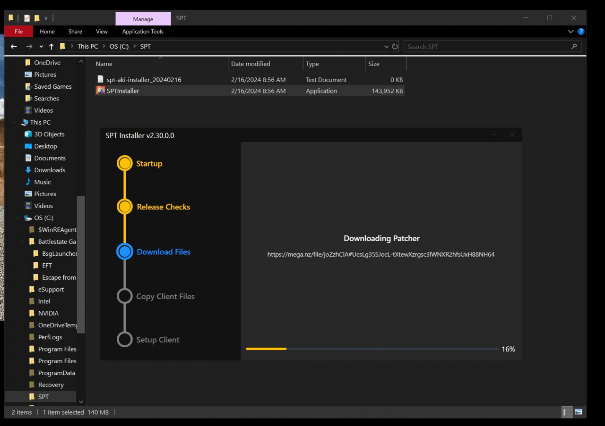The image size is (605, 426).
Task: Click the SPTInstaller application file icon
Action: (x=100, y=91)
